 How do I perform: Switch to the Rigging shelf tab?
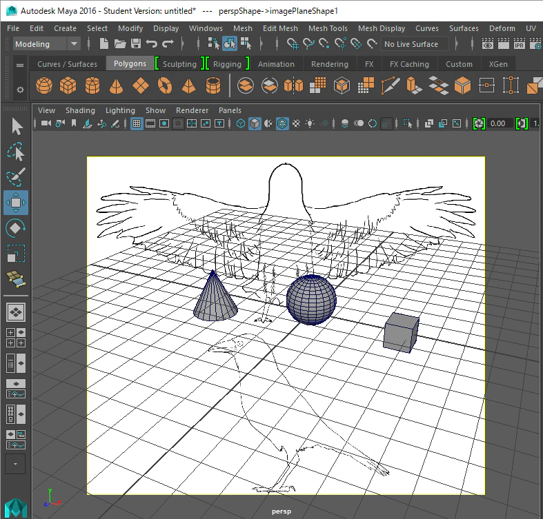pos(227,64)
